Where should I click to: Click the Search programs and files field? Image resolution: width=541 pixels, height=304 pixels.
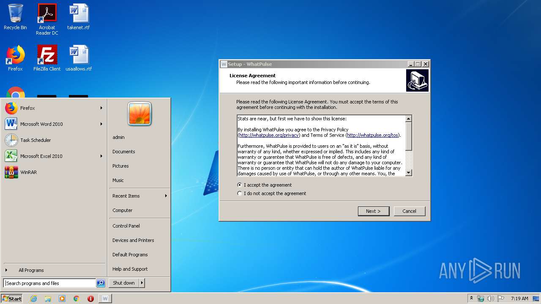point(49,283)
